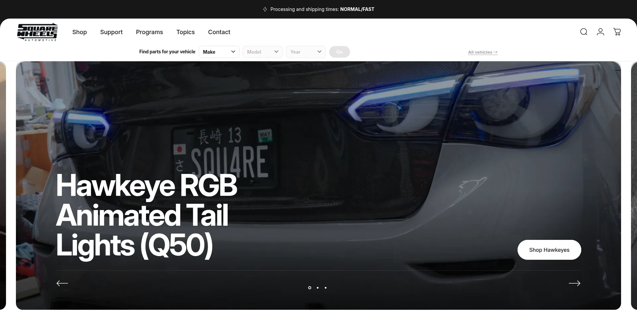Open the Contact menu item
Viewport: 637px width, 329px height.
[x=219, y=32]
